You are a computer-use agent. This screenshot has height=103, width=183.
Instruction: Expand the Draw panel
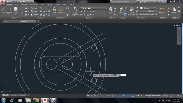pyautogui.click(x=15, y=18)
